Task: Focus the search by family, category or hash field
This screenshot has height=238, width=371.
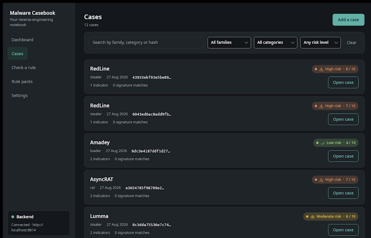Action: tap(146, 43)
